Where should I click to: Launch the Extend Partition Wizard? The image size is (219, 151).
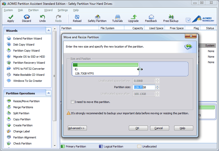(28, 39)
